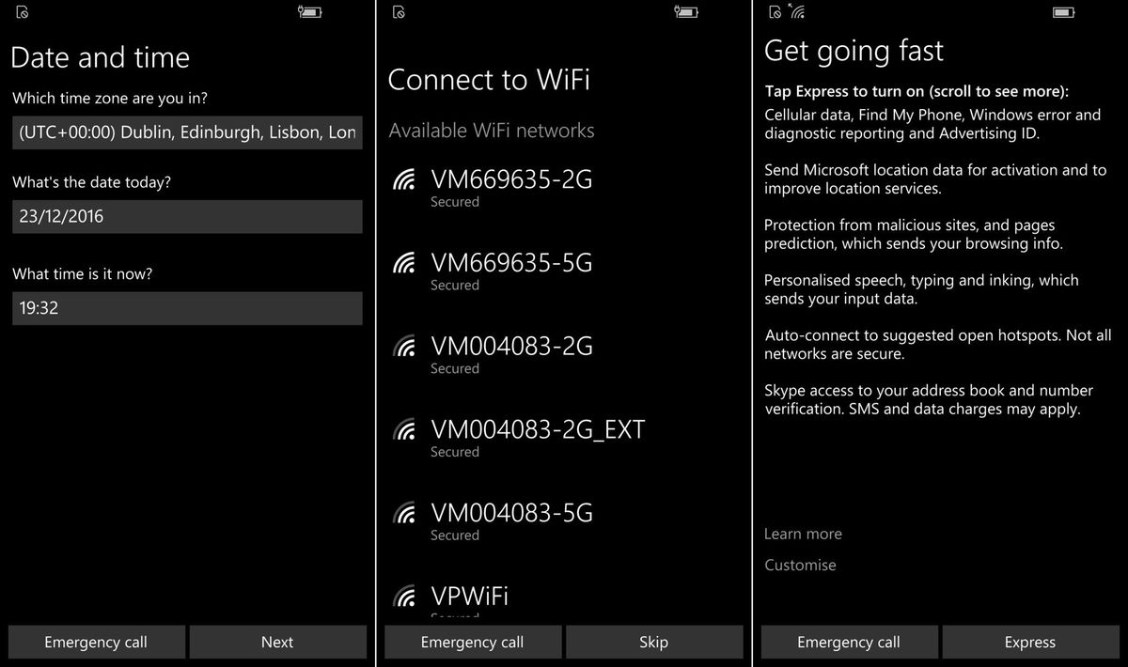Tap the SIM icon on Connect to WiFi screen

tap(397, 12)
